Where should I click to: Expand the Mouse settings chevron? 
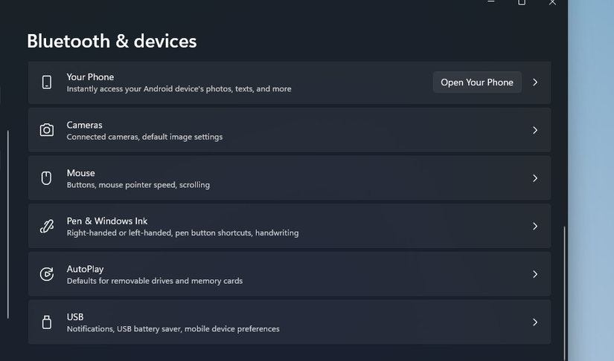pyautogui.click(x=535, y=178)
